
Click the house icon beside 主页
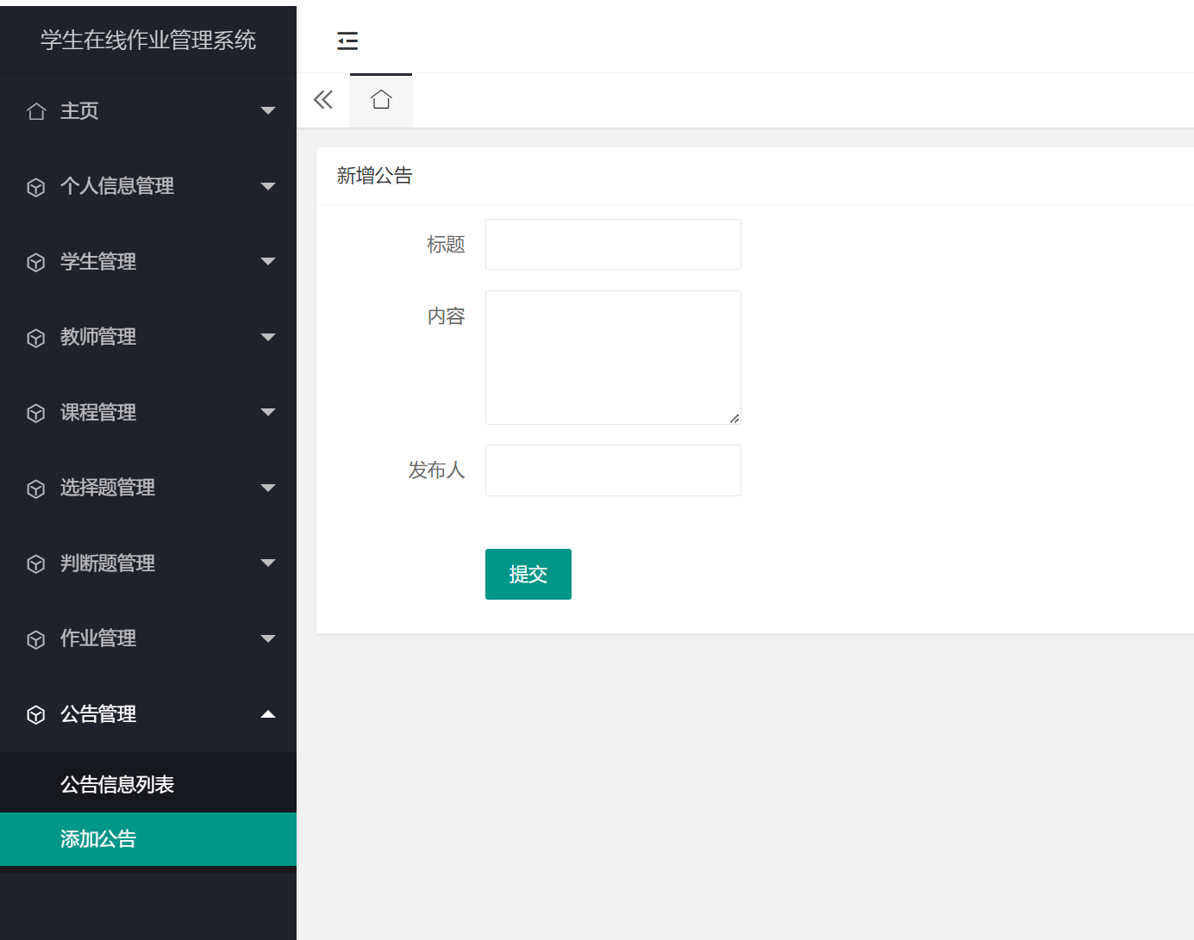(x=36, y=111)
